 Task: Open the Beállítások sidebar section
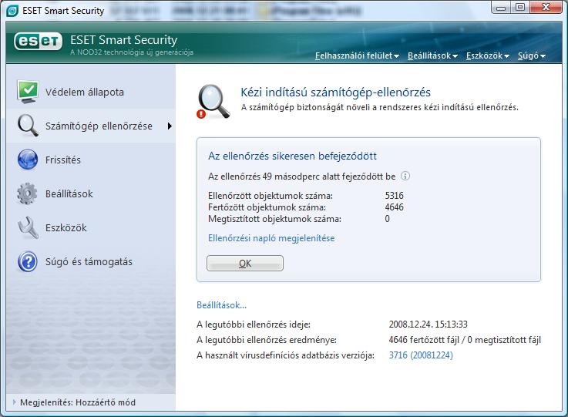tap(91, 193)
